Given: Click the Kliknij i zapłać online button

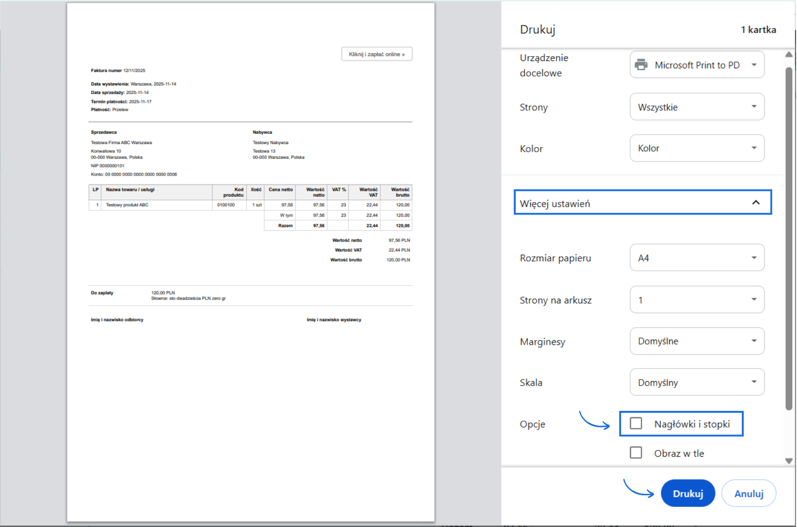Looking at the screenshot, I should tap(377, 54).
